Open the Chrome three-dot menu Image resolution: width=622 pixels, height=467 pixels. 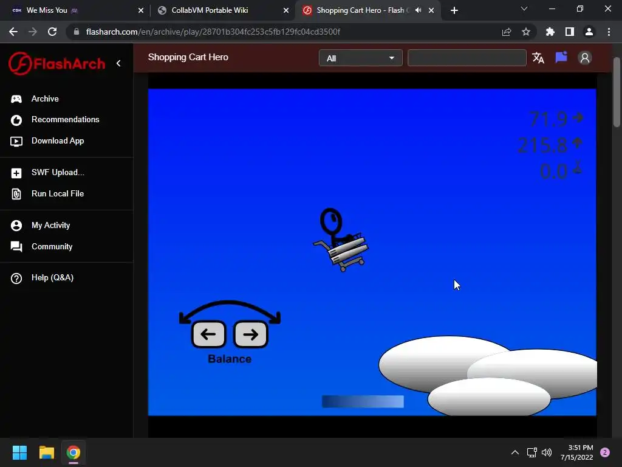pos(609,32)
